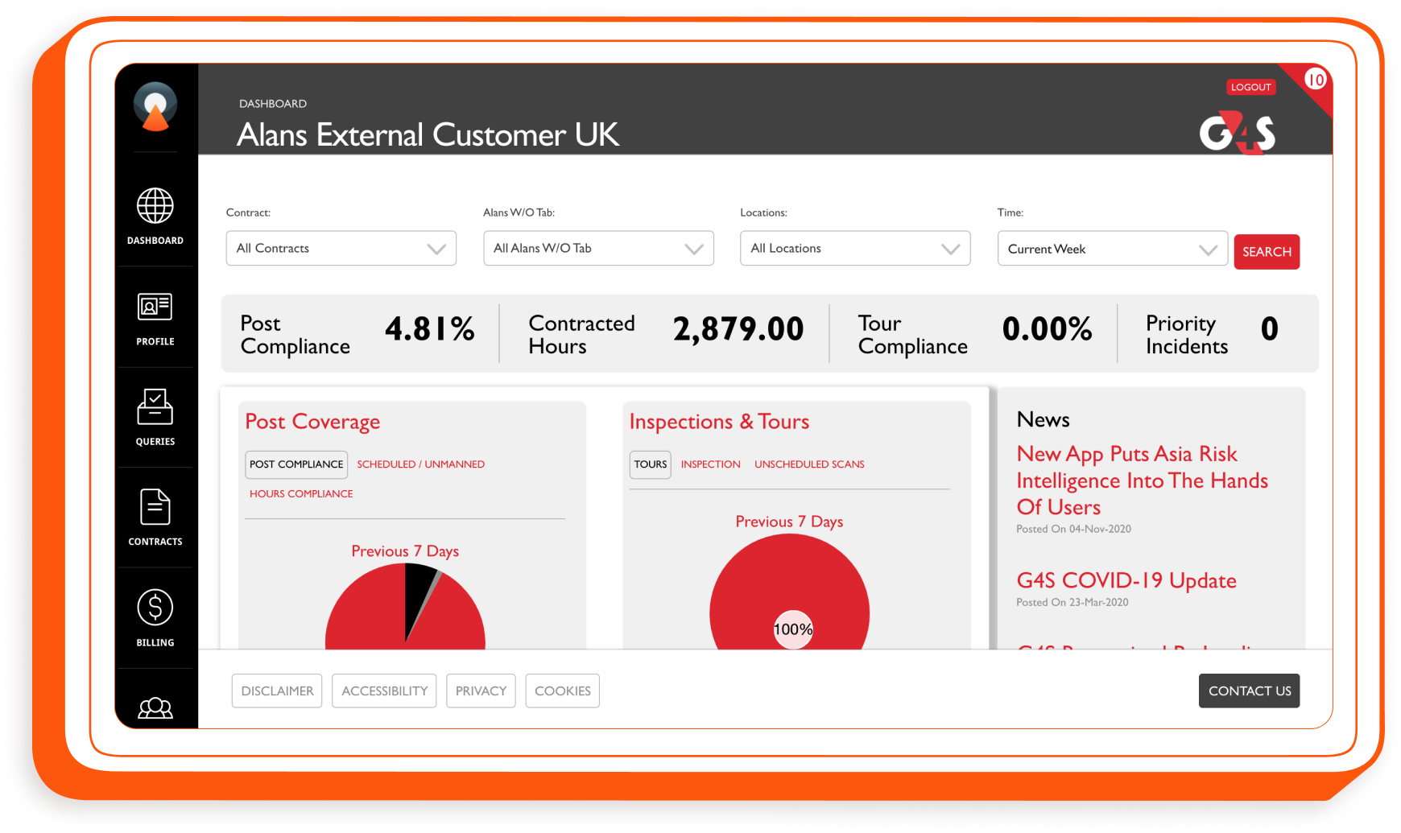Open the G4S COVID-19 Update news link
This screenshot has width=1401, height=833.
point(1126,580)
